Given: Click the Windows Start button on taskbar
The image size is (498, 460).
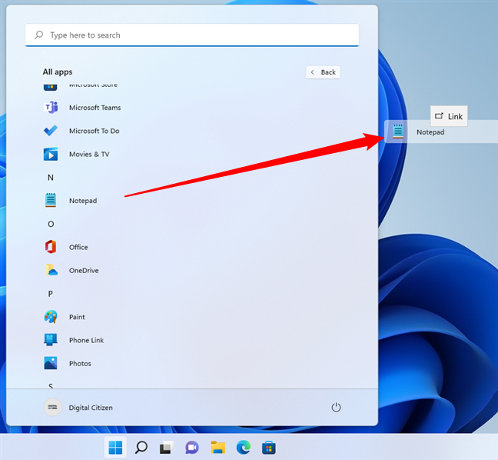Looking at the screenshot, I should point(115,447).
